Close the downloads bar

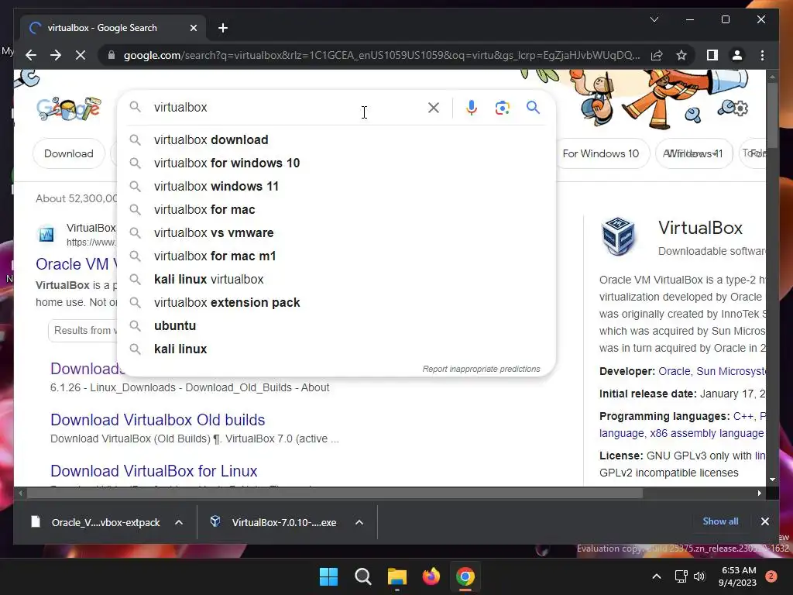coord(764,521)
